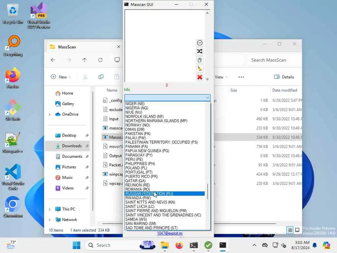Toggle the Details pane in Explorer
The image size is (337, 253).
tap(284, 77)
